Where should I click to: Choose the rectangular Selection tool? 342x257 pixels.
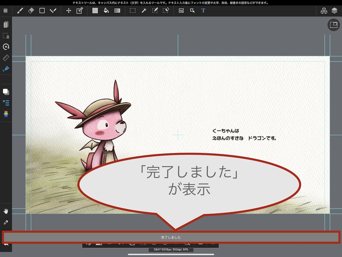coord(133,11)
